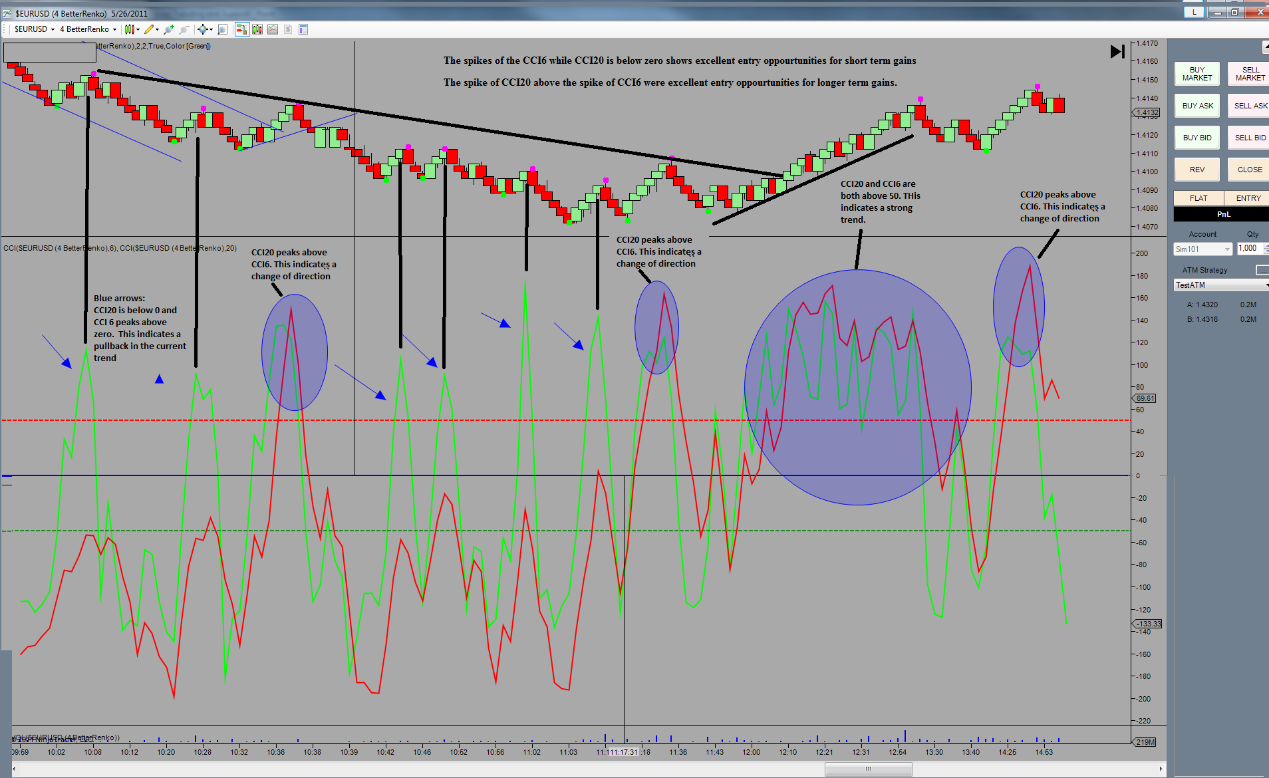The height and width of the screenshot is (778, 1269).
Task: Select the pencil drawing tools icon
Action: click(149, 29)
